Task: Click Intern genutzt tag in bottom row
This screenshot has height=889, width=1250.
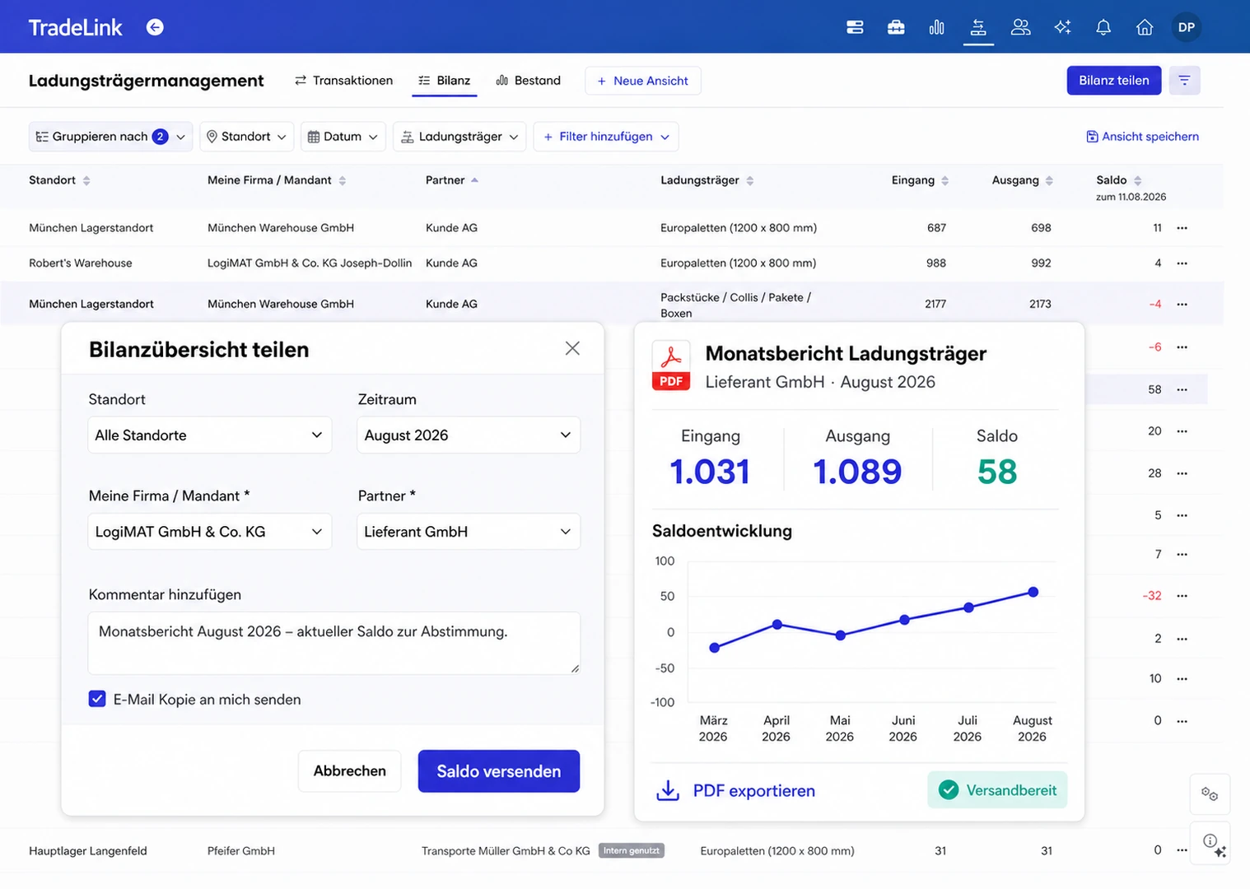Action: point(632,850)
